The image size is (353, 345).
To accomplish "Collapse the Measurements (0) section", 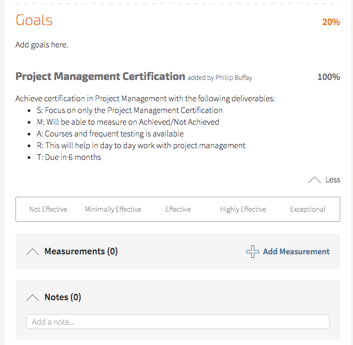I will click(x=33, y=252).
